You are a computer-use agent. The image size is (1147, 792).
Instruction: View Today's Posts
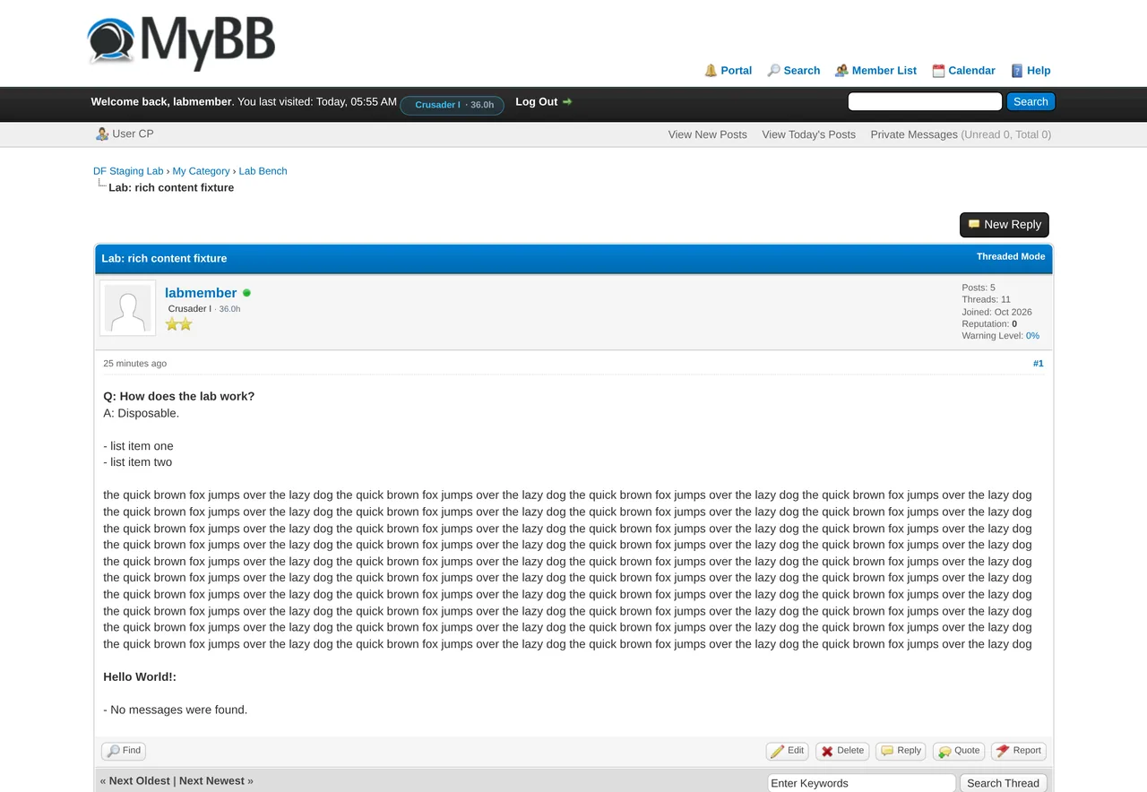pyautogui.click(x=808, y=134)
